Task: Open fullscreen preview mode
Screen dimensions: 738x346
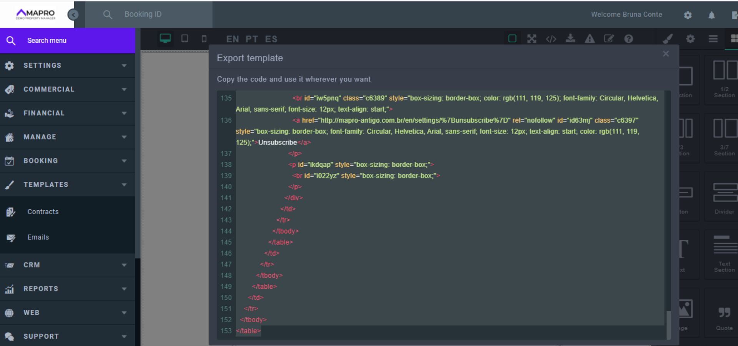Action: tap(532, 38)
